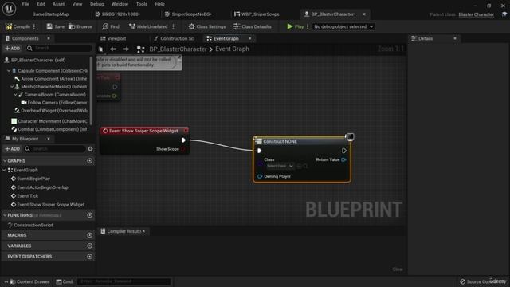Click the graph breadcrumb icon
The image size is (510, 287).
click(x=140, y=49)
